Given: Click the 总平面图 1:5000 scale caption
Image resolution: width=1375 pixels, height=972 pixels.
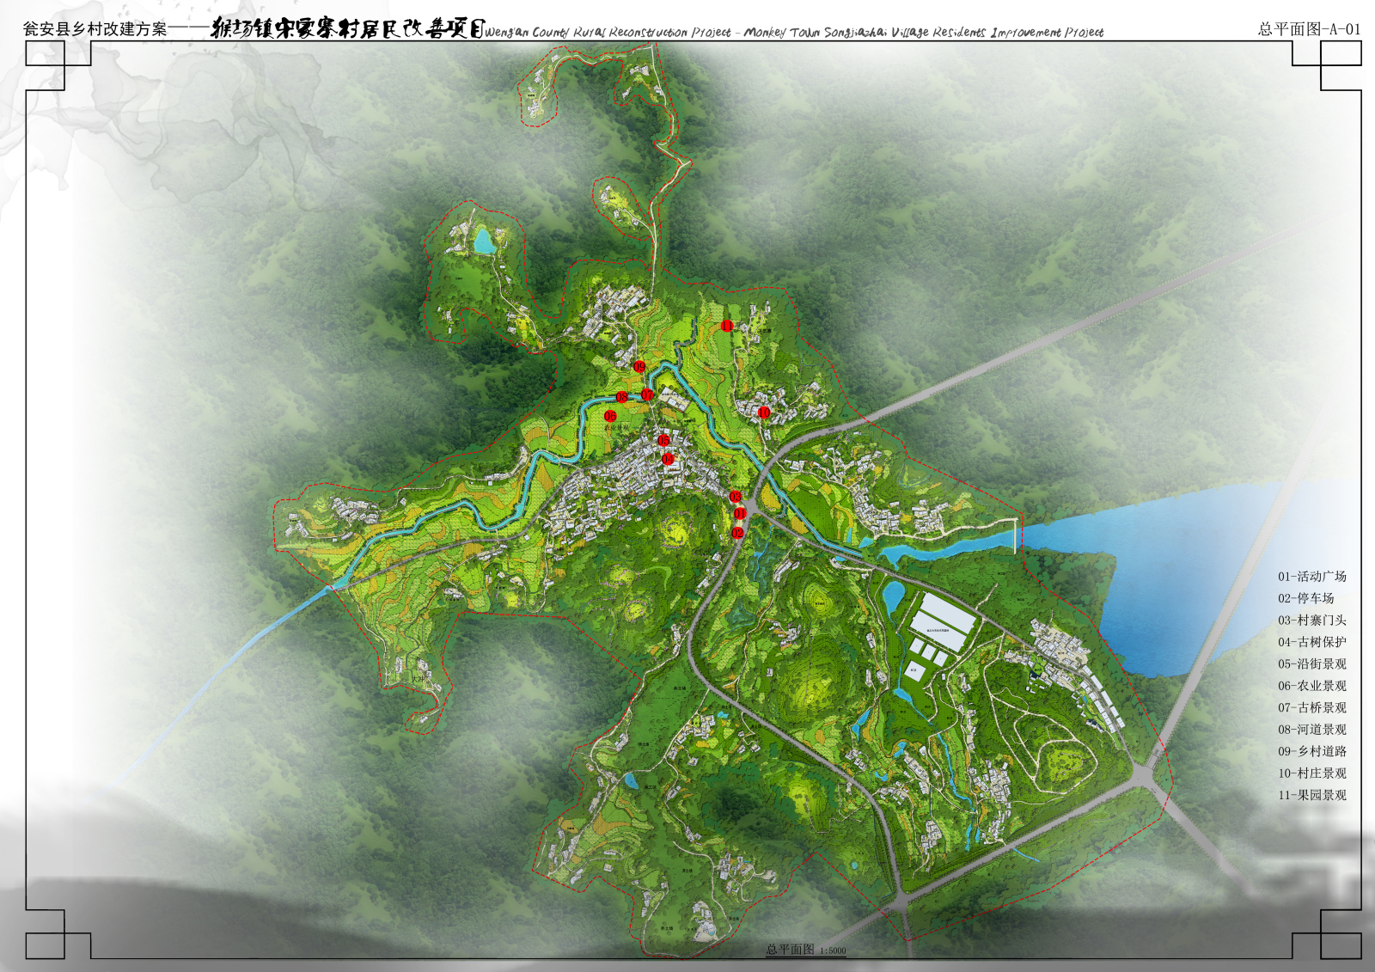Looking at the screenshot, I should pos(806,950).
